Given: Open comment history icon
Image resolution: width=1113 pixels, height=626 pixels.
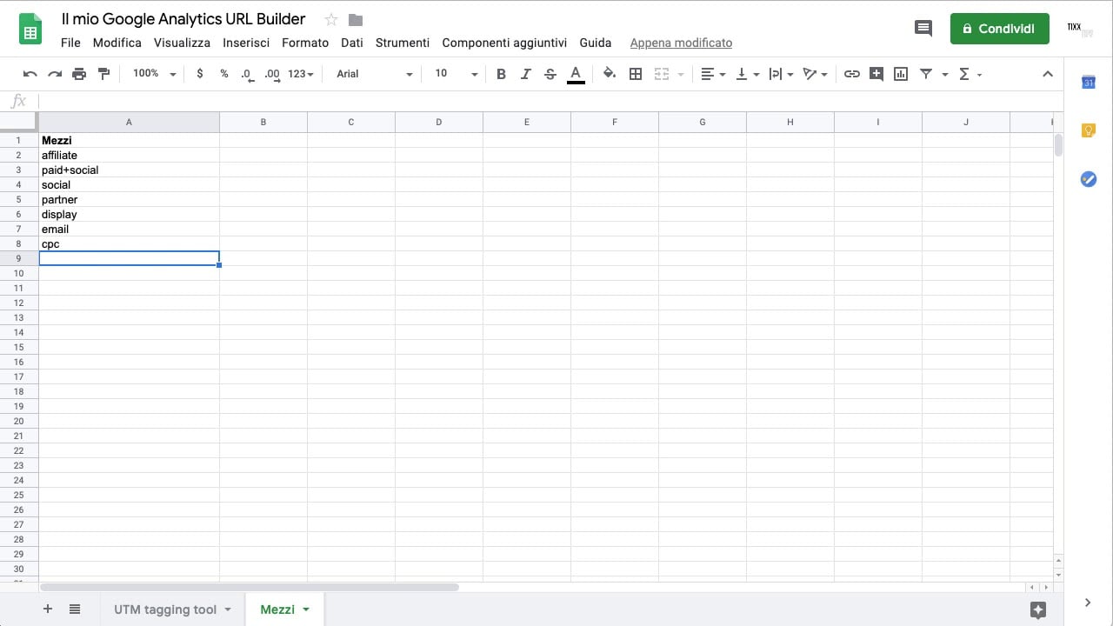Looking at the screenshot, I should [923, 29].
